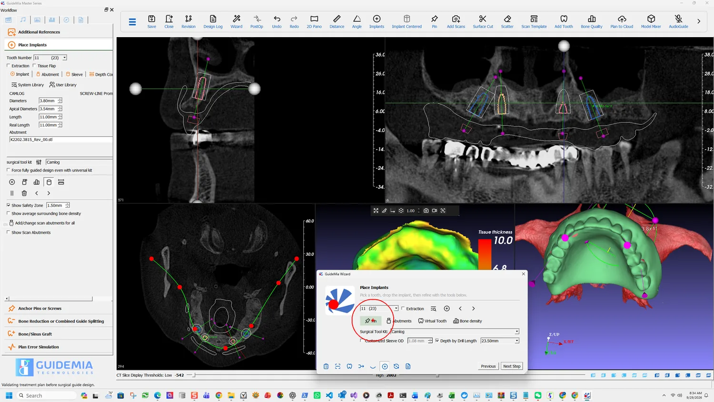Image resolution: width=714 pixels, height=402 pixels.
Task: Click the refresh icon in the wizard's bottom row
Action: pos(397,366)
